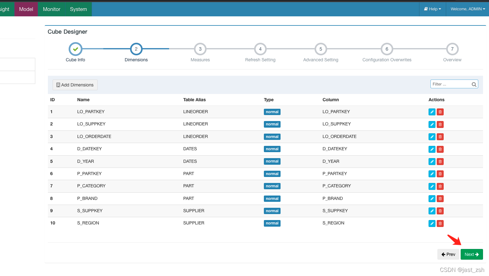Image resolution: width=489 pixels, height=276 pixels.
Task: Jump to step 3 Measures
Action: click(200, 49)
